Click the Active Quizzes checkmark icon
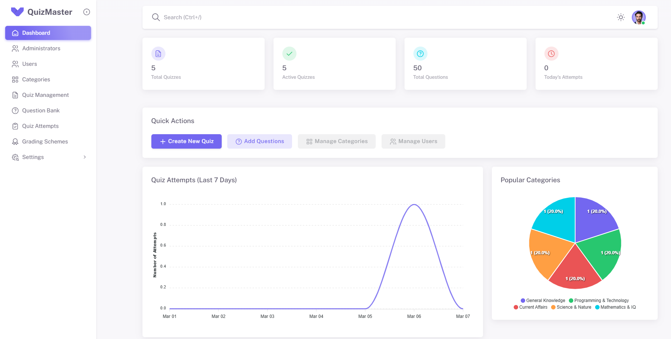The width and height of the screenshot is (671, 339). click(289, 54)
